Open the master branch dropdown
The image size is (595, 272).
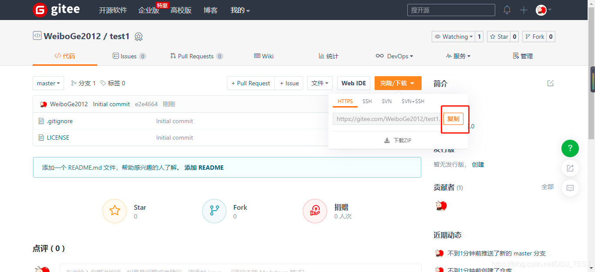48,83
